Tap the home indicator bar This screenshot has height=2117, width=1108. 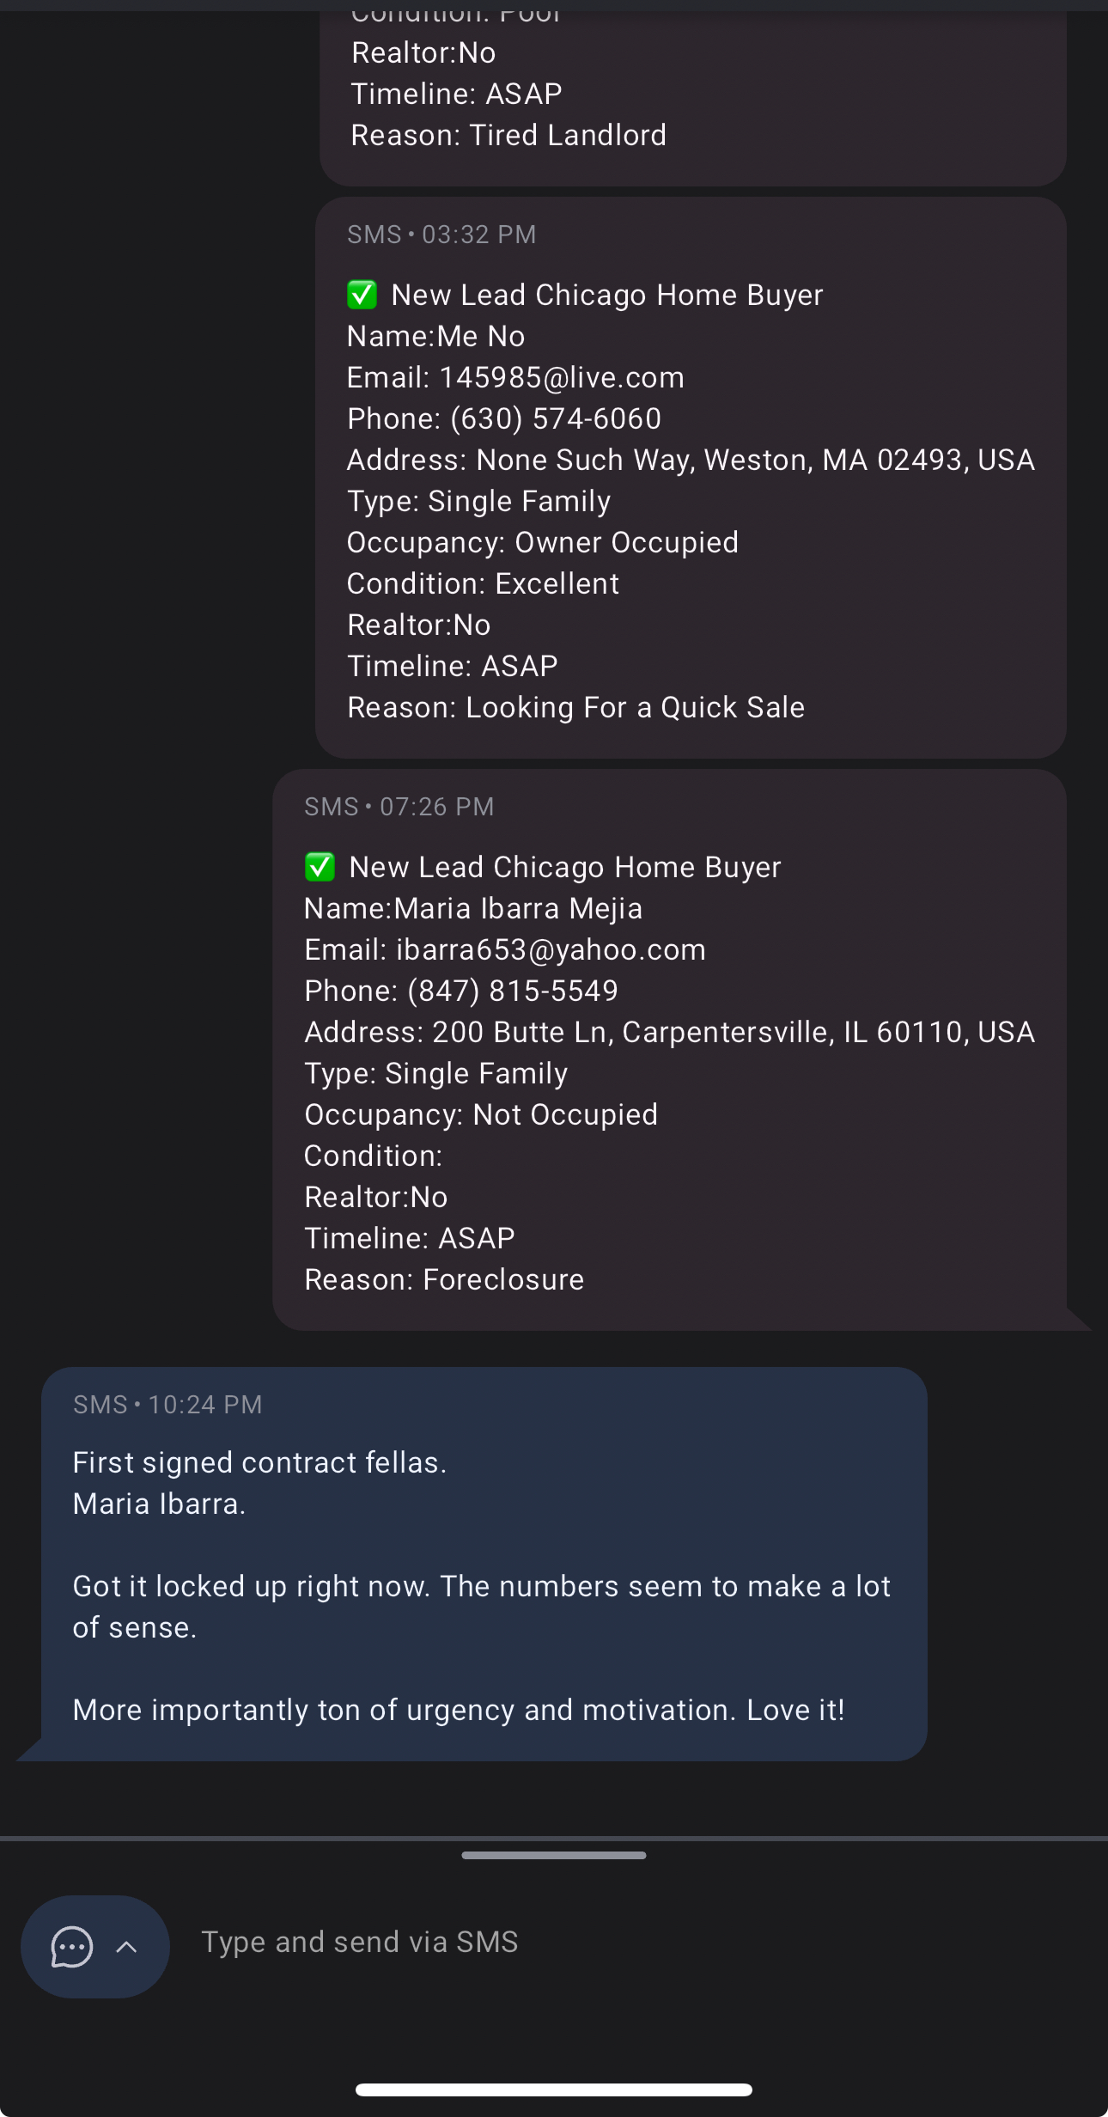click(x=554, y=2090)
